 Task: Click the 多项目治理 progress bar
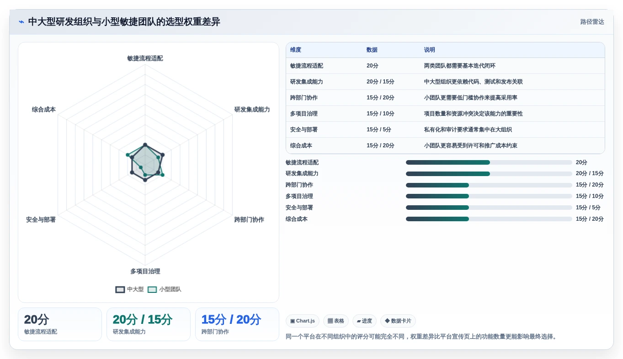tap(489, 196)
